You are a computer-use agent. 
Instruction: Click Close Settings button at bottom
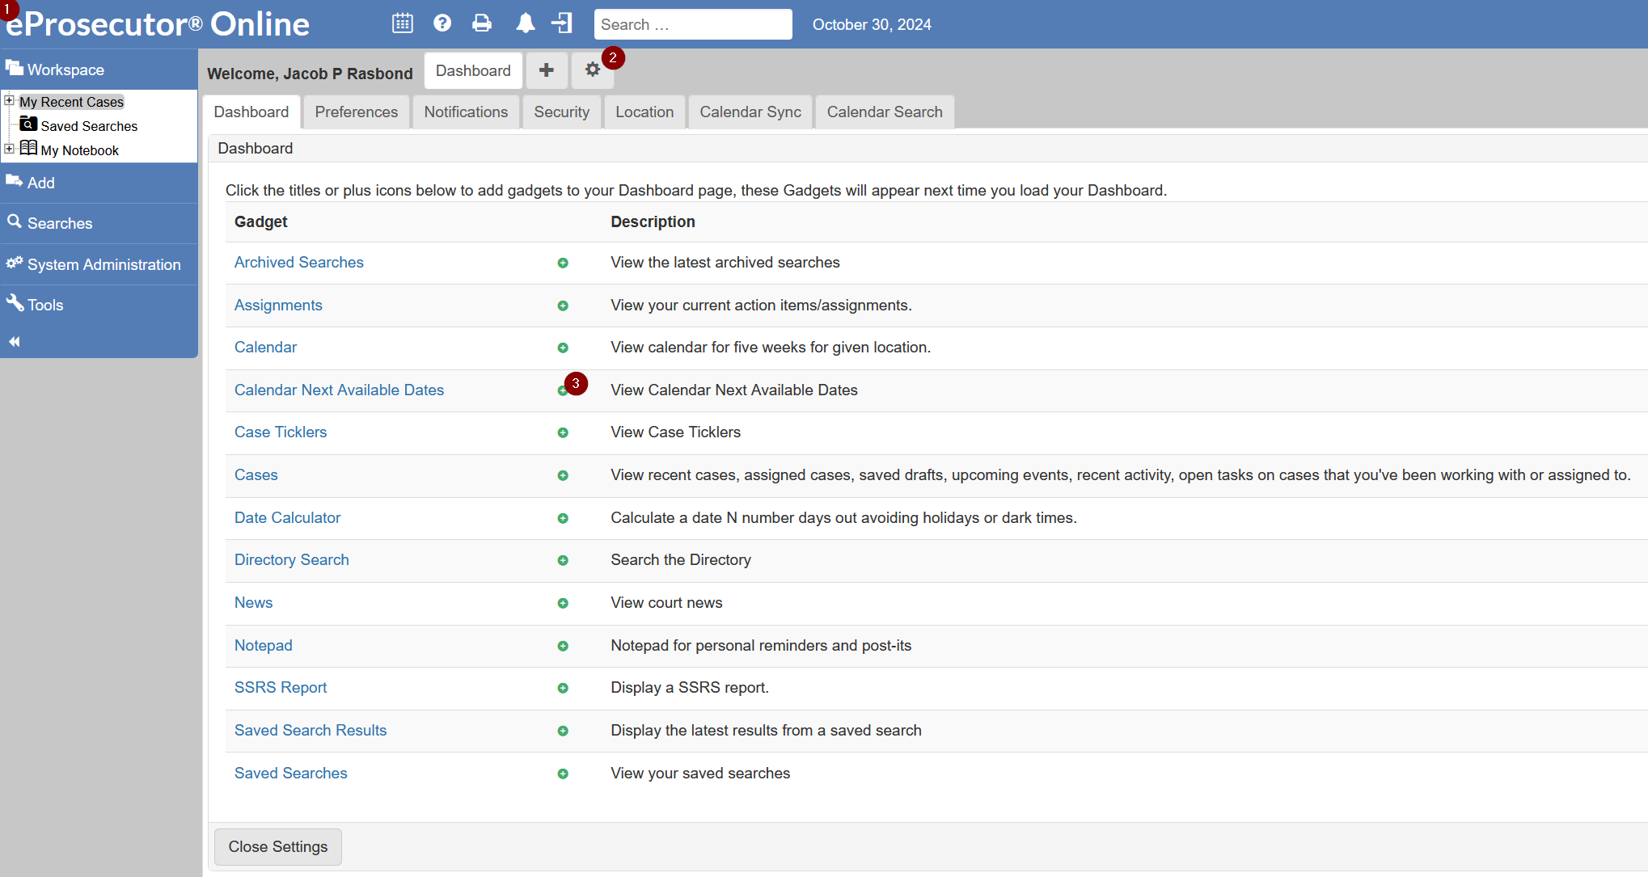click(278, 846)
